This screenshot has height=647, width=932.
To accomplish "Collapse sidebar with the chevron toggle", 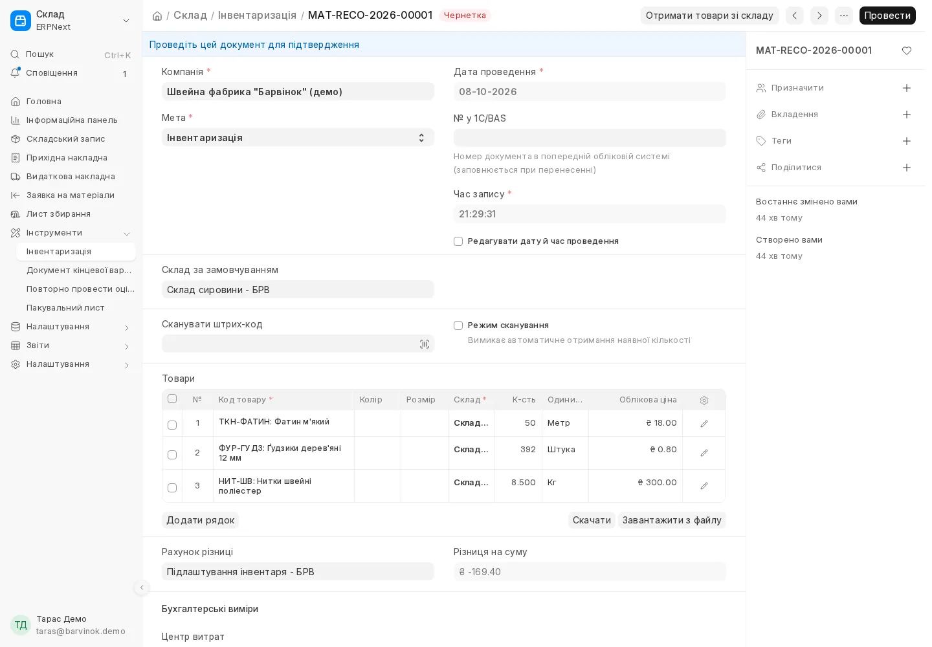I will (142, 587).
